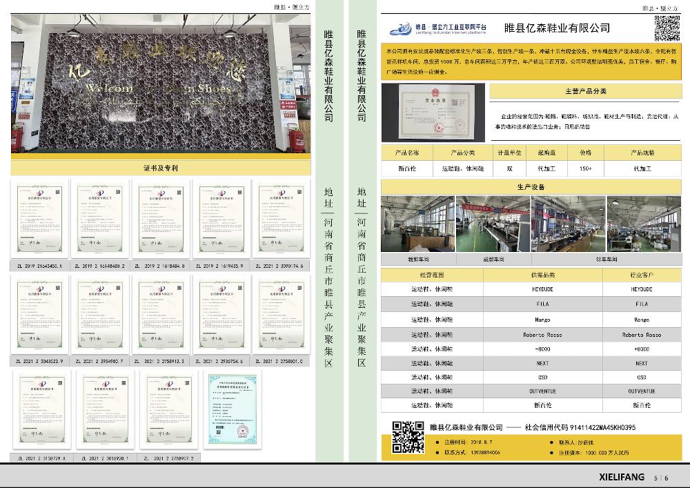Click the title 睢县亿森鞋业有限公司 at top
This screenshot has width=690, height=488.
(557, 28)
